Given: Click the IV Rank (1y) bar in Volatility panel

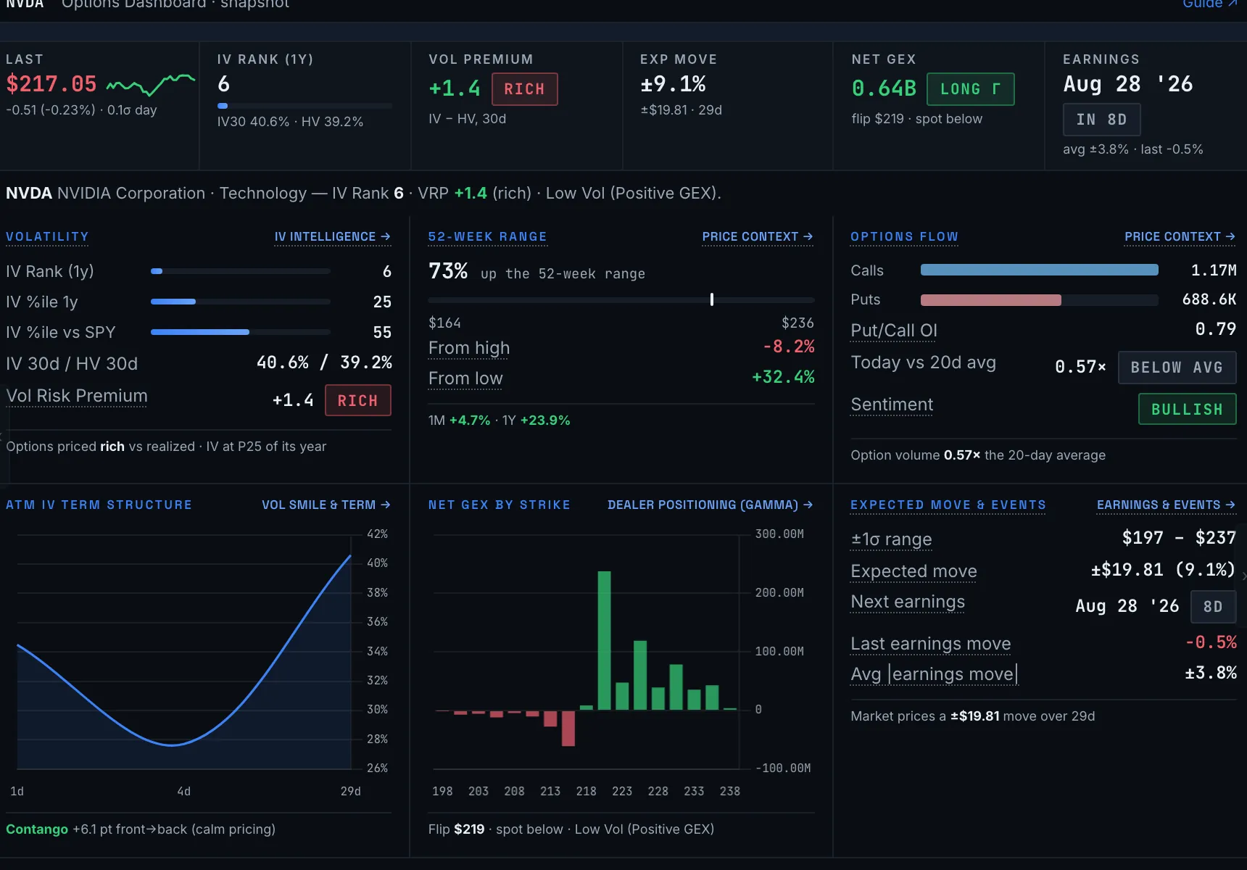Looking at the screenshot, I should (x=241, y=271).
